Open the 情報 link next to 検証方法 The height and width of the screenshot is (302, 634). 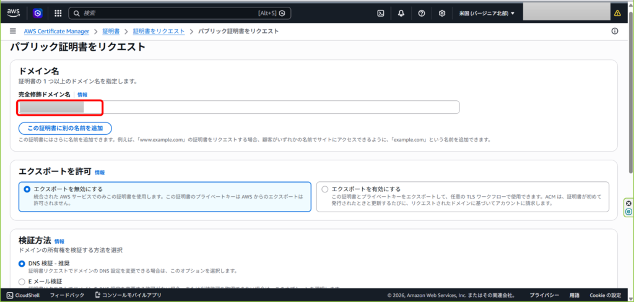pyautogui.click(x=59, y=241)
